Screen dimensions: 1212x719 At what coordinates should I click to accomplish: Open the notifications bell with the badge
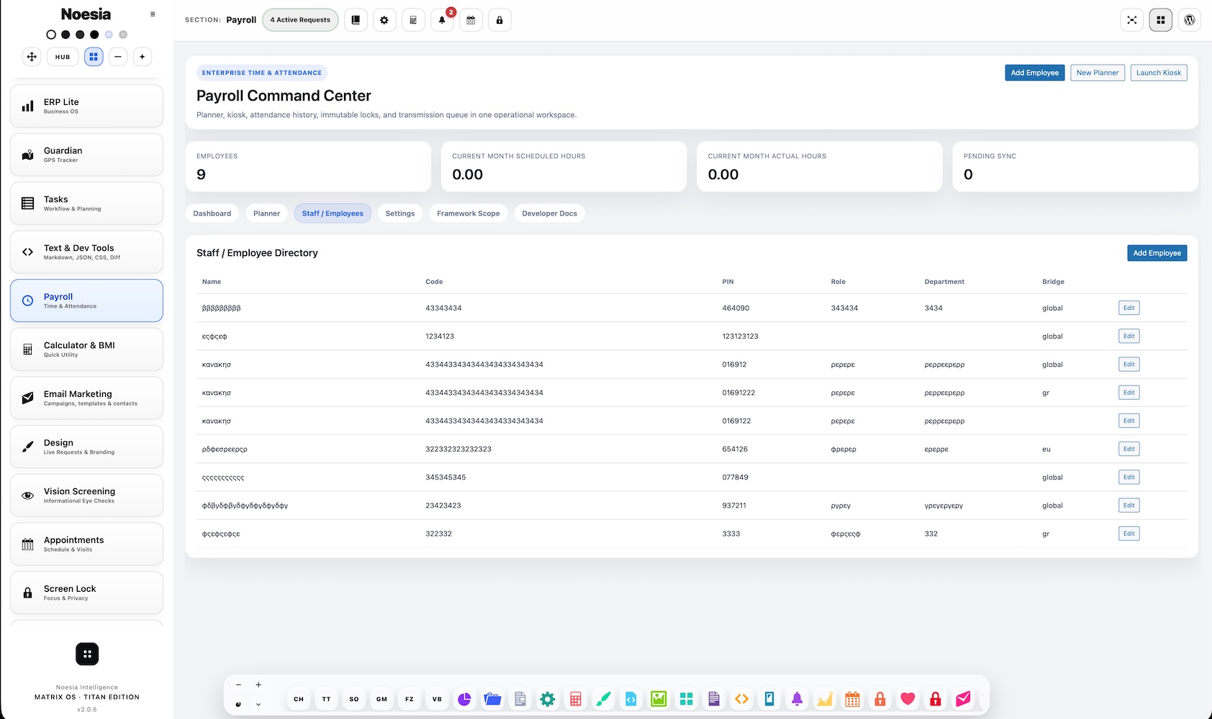point(442,20)
